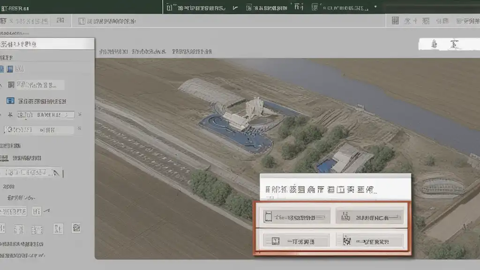Click the left-panel text field with the cursor arrow
480x270 pixels.
30,172
